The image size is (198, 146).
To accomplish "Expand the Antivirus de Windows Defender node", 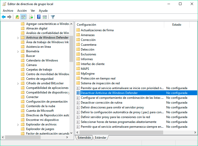I will pos(18,38).
